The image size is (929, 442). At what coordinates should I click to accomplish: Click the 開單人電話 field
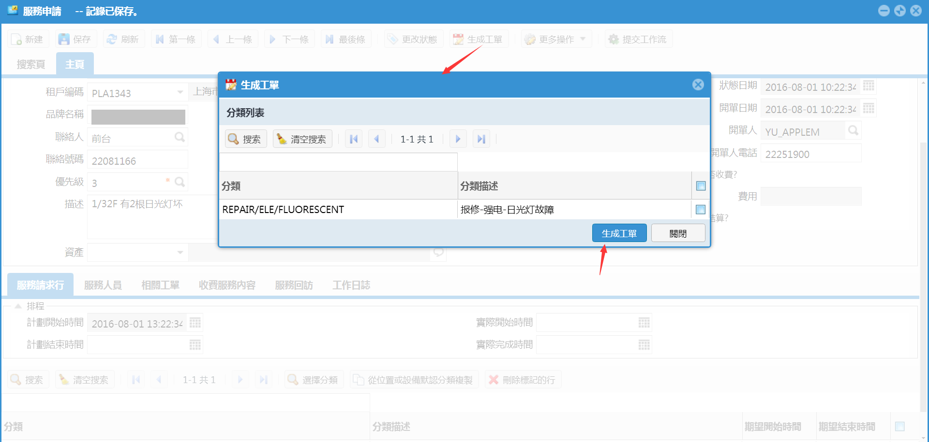pyautogui.click(x=811, y=154)
